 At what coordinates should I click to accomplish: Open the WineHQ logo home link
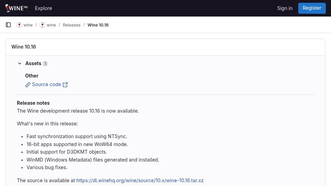[17, 8]
